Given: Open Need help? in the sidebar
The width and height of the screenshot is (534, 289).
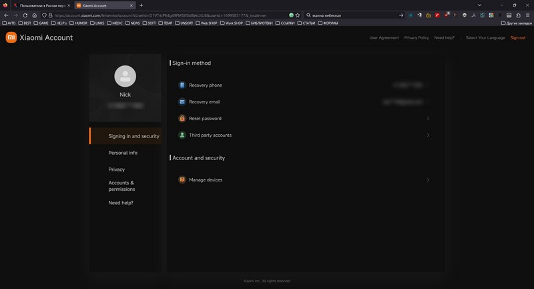Looking at the screenshot, I should pyautogui.click(x=121, y=202).
